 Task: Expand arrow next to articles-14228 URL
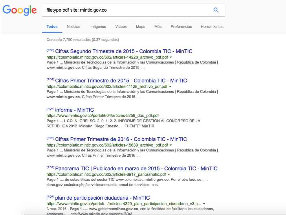pos(171,57)
